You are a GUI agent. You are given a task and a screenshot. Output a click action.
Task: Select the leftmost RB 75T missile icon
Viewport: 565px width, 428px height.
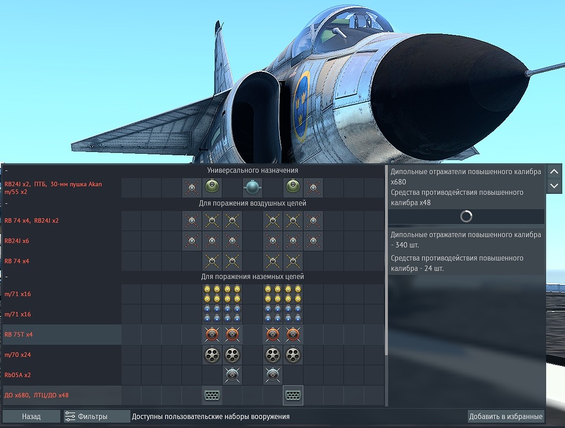click(x=212, y=335)
